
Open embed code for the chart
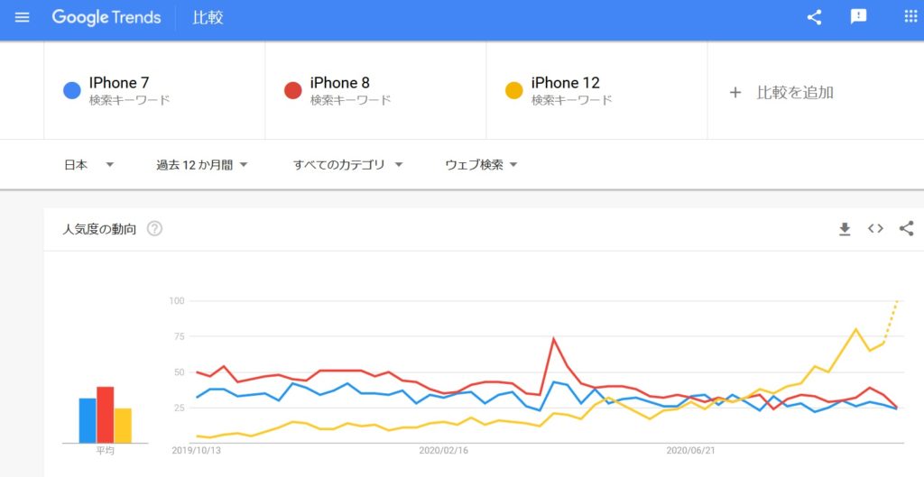[875, 228]
